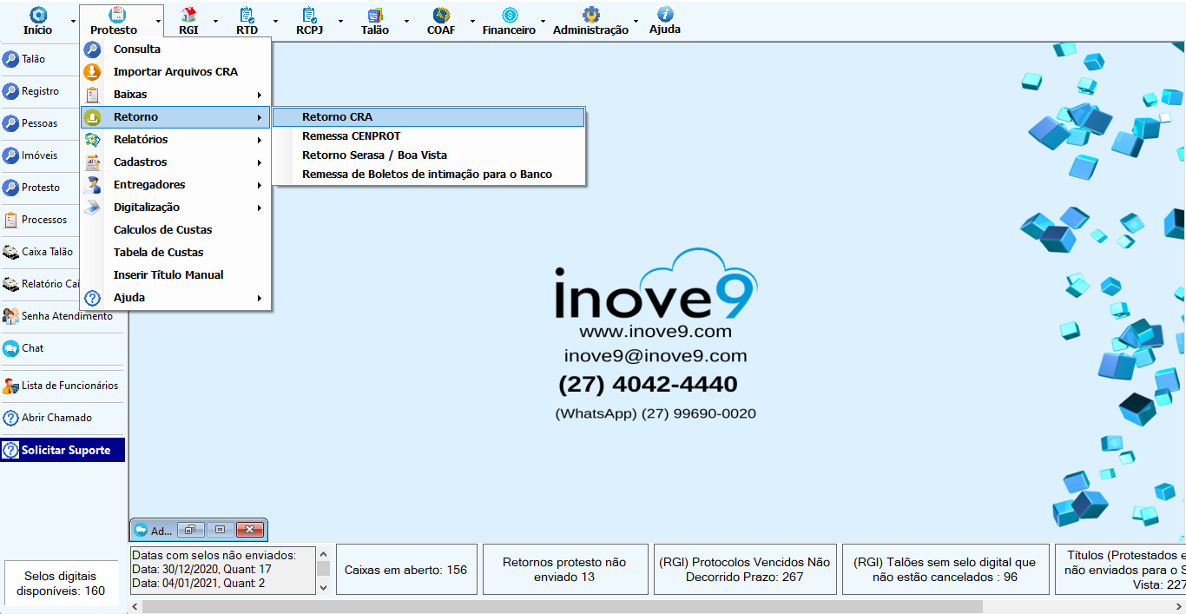Open the RTD toolbar icon
Image resolution: width=1186 pixels, height=614 pixels.
click(247, 15)
